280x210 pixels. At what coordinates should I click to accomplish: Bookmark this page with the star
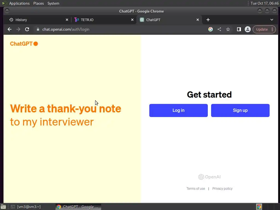228,29
